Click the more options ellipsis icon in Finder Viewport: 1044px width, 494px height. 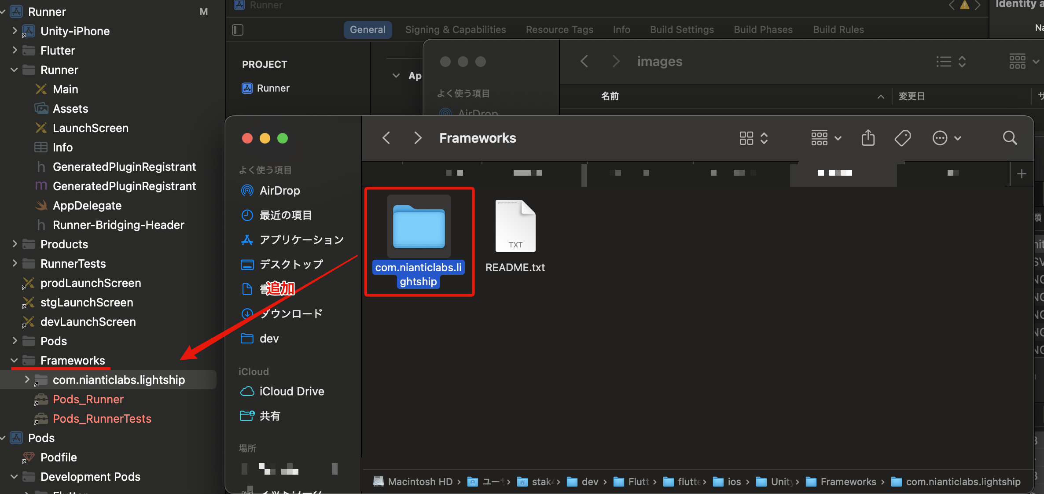(x=940, y=138)
